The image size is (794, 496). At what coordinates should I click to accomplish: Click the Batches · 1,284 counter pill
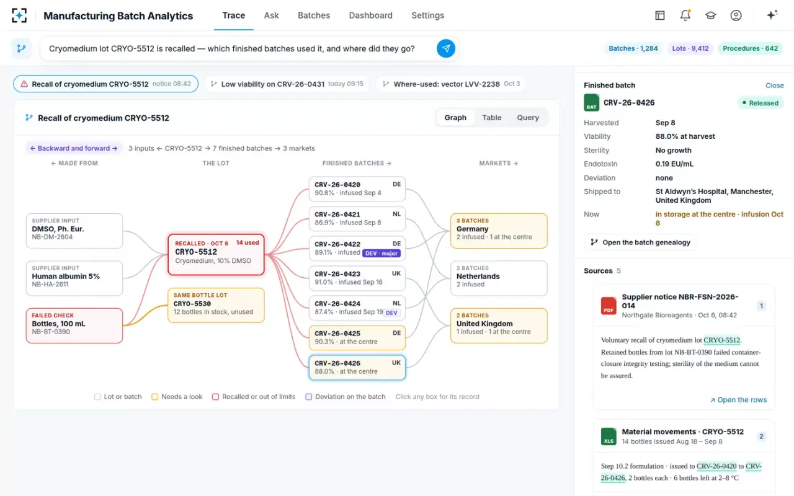[633, 48]
